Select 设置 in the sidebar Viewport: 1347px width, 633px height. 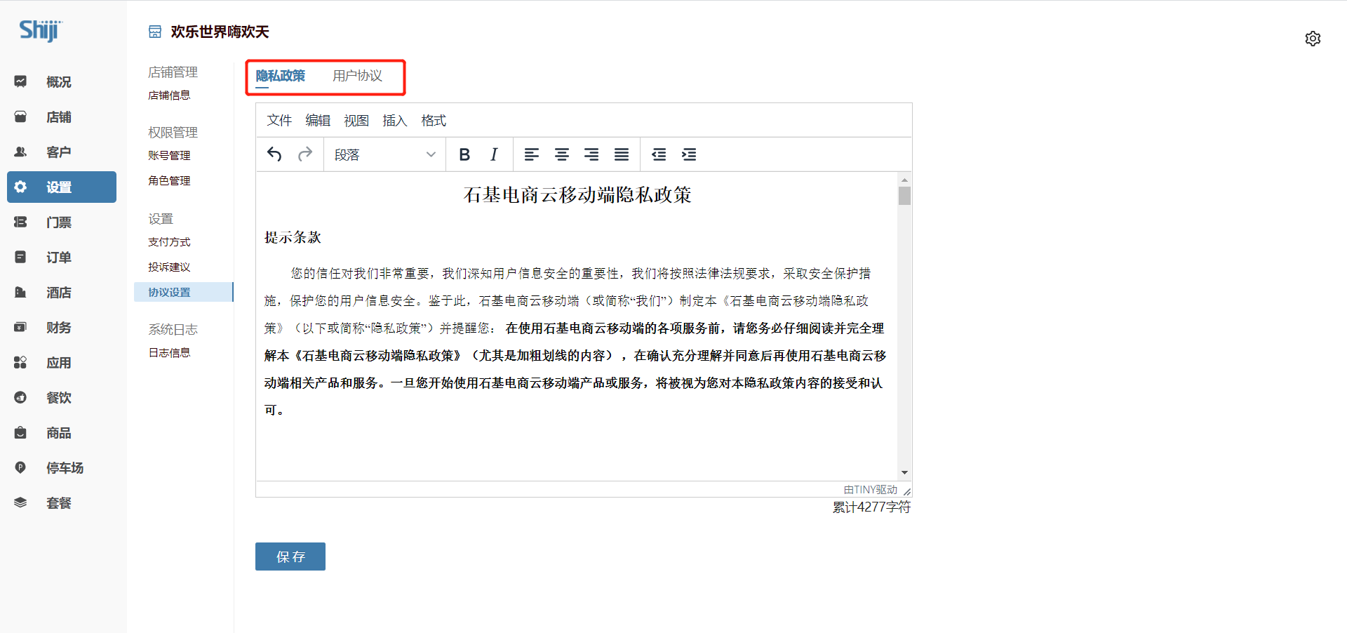coord(62,187)
